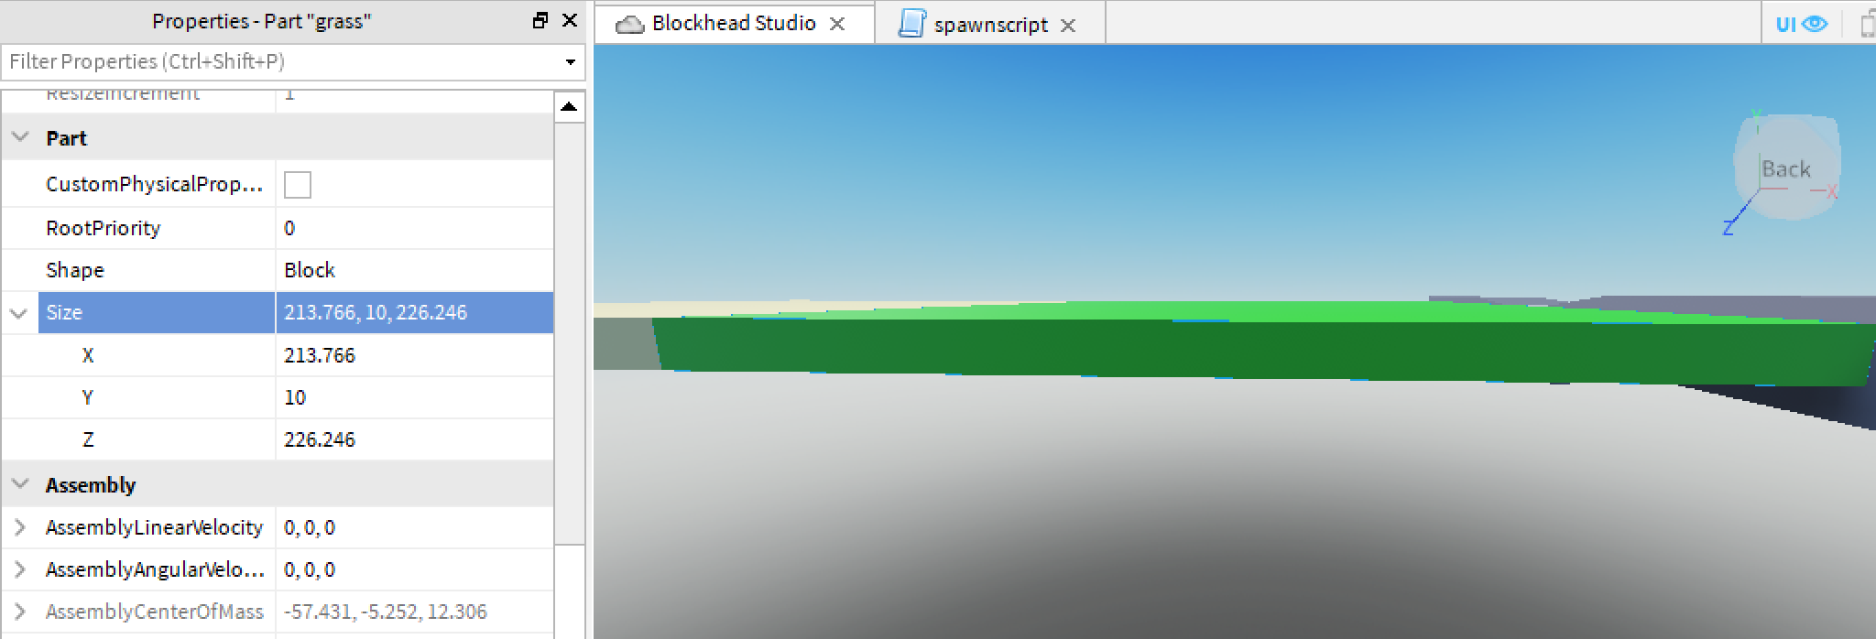Edit the X size value 213.766
Screen dimensions: 1876x639
click(x=414, y=355)
